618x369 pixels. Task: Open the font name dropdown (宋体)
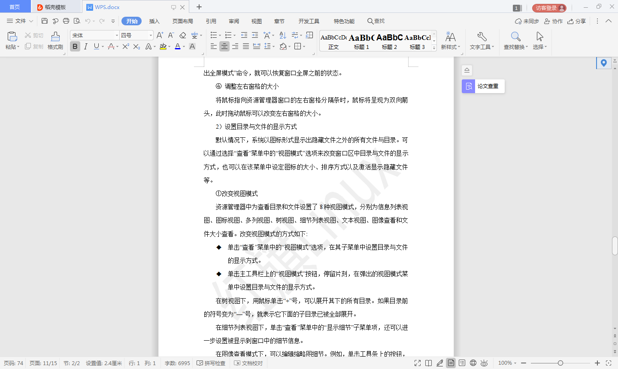(117, 35)
